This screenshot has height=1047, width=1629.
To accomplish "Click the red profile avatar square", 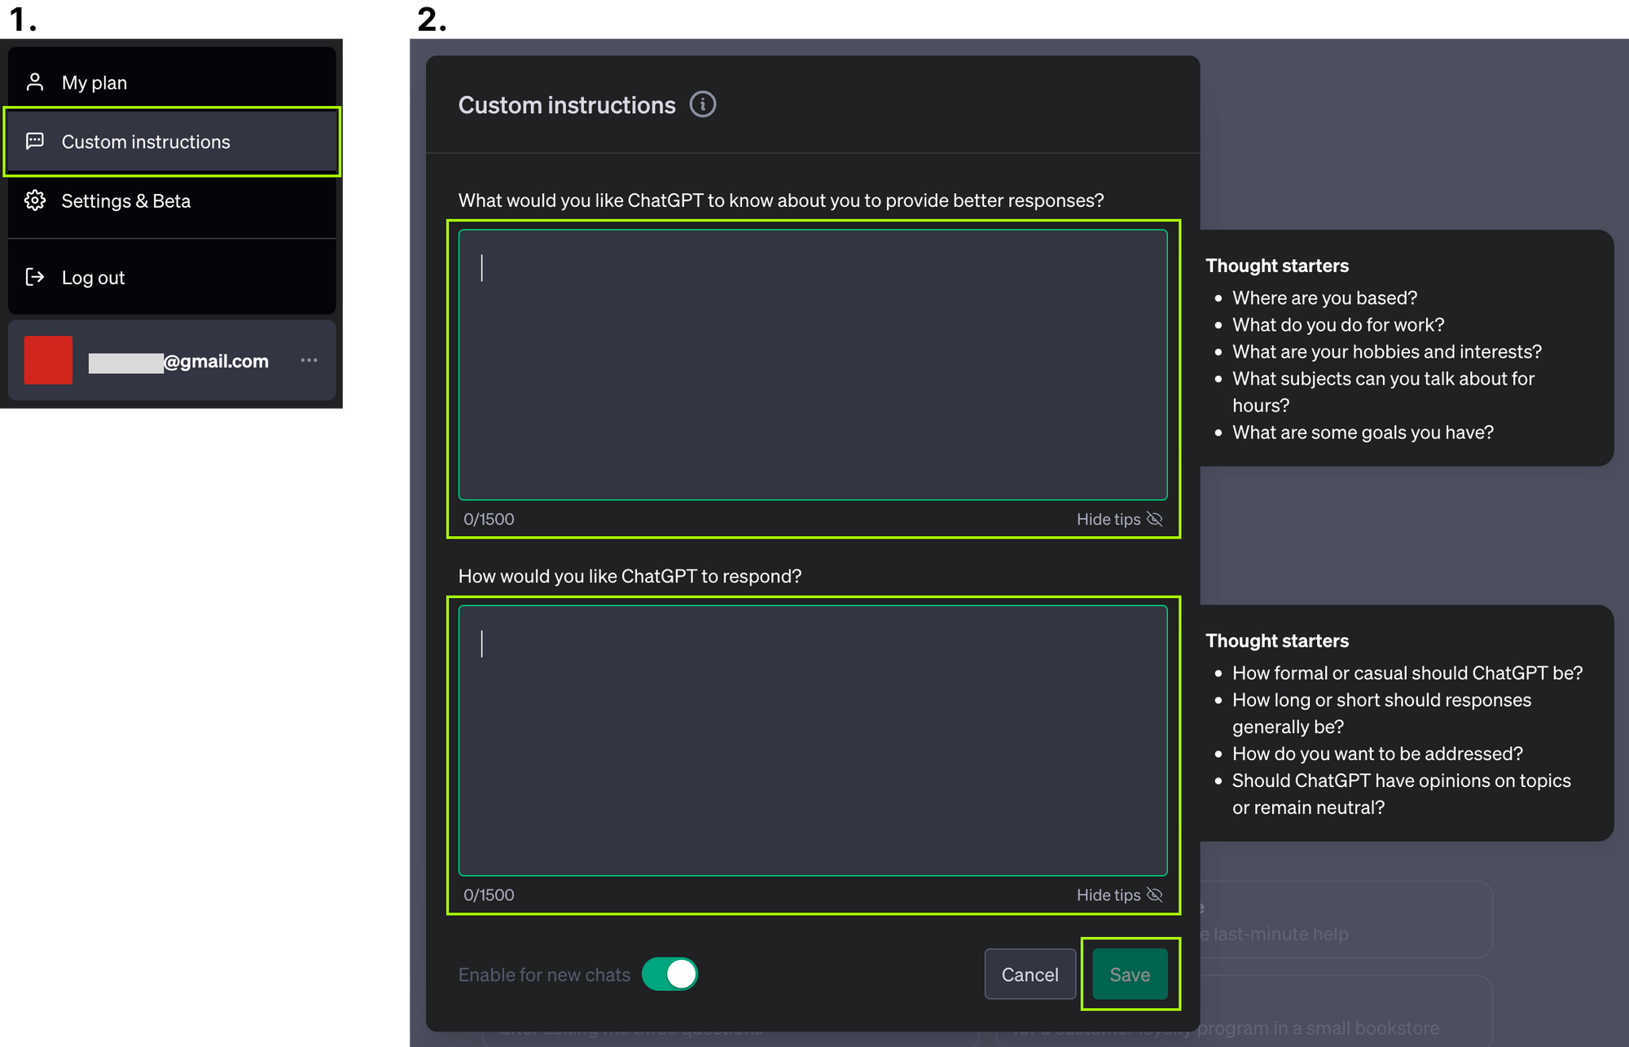I will pyautogui.click(x=48, y=360).
